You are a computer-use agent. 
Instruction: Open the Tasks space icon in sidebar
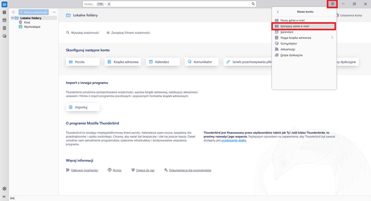coord(4,28)
